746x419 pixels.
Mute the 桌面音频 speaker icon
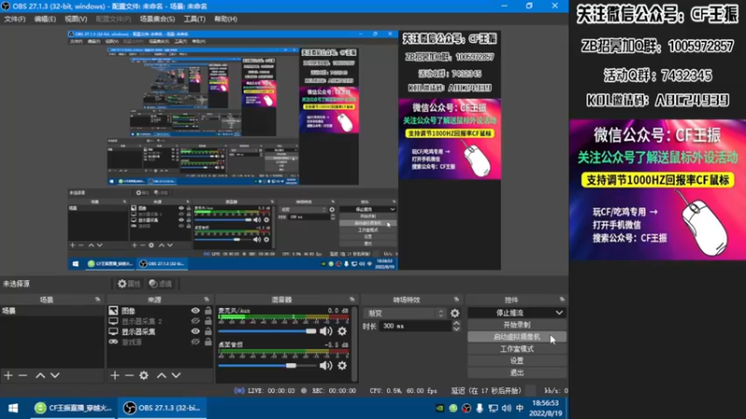[325, 365]
